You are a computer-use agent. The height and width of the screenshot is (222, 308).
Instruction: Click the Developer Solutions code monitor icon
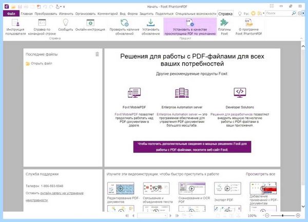[240, 92]
